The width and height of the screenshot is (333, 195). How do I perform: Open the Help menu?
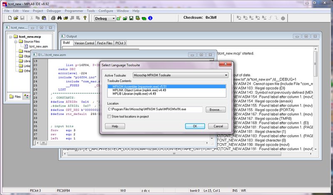[x=136, y=11]
